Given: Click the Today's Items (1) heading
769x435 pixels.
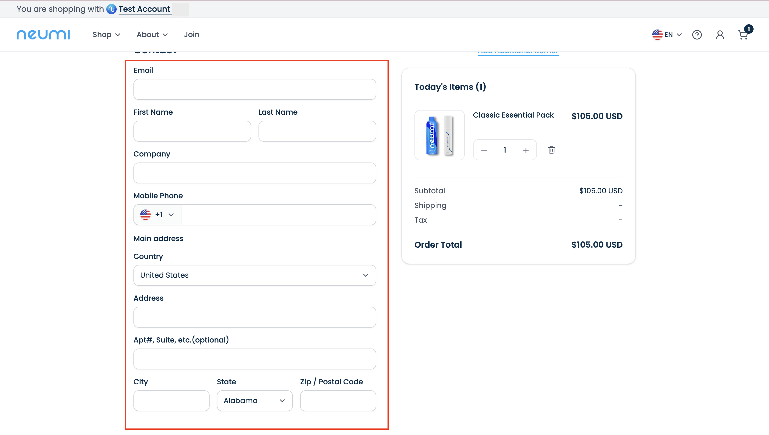Looking at the screenshot, I should (450, 87).
